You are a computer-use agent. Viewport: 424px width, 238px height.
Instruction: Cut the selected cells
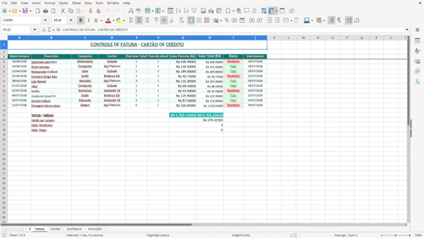click(63, 11)
